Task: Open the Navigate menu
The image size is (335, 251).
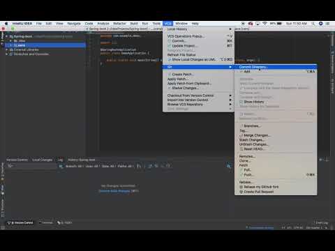Action: (74, 24)
